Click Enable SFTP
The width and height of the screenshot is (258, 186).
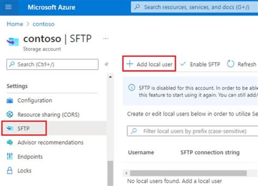tap(200, 64)
